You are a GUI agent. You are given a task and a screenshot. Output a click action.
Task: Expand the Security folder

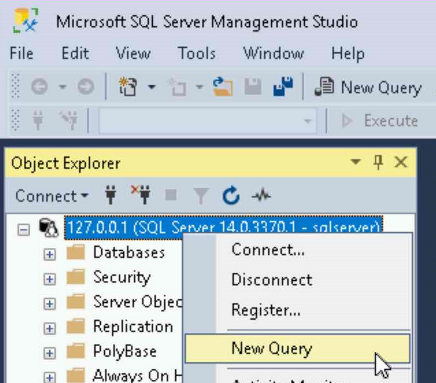(50, 279)
